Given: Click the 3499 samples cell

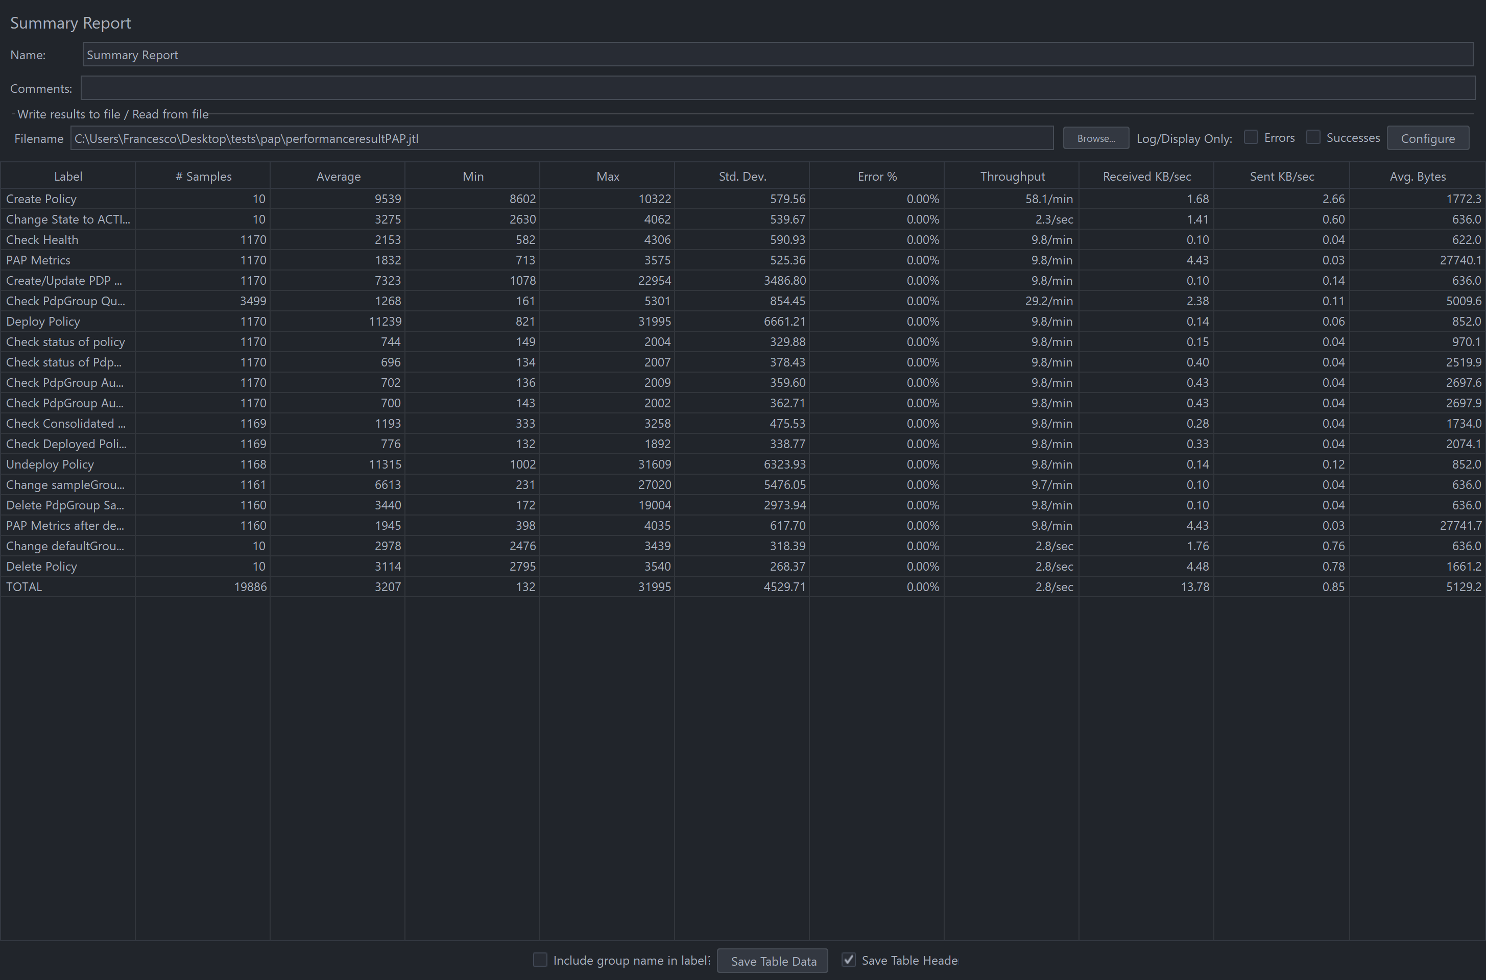Looking at the screenshot, I should tap(203, 301).
